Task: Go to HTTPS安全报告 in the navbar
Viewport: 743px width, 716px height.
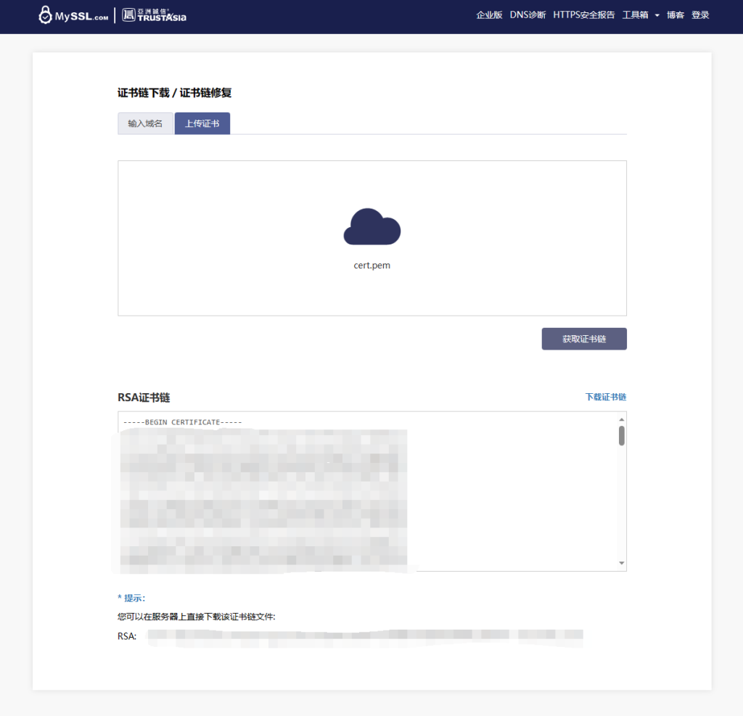Action: (583, 15)
